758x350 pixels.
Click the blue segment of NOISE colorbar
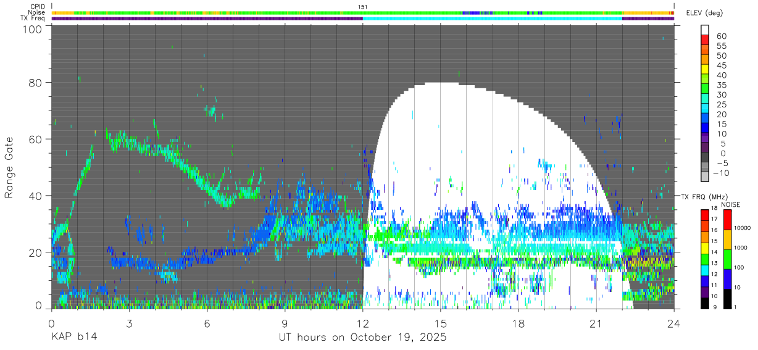[727, 279]
